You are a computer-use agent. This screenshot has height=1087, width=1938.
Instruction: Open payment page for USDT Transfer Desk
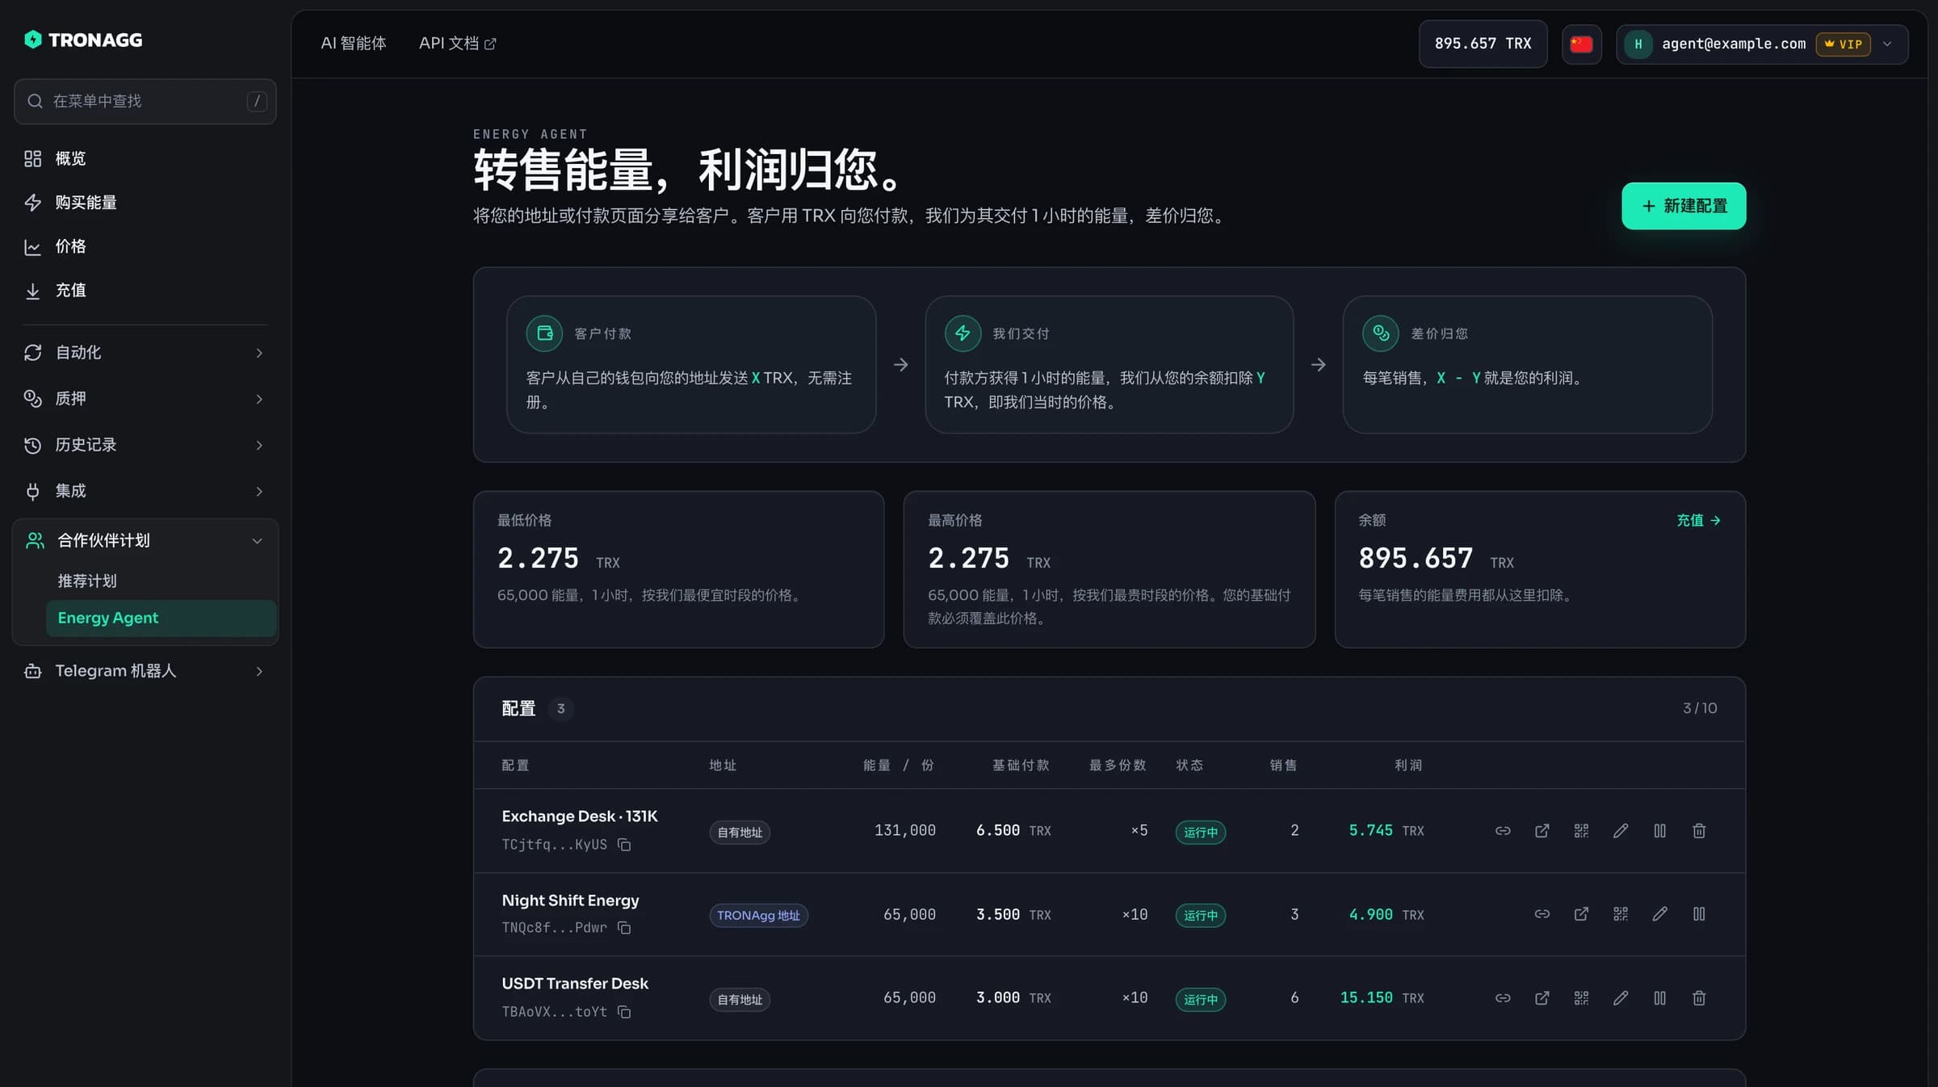point(1542,998)
